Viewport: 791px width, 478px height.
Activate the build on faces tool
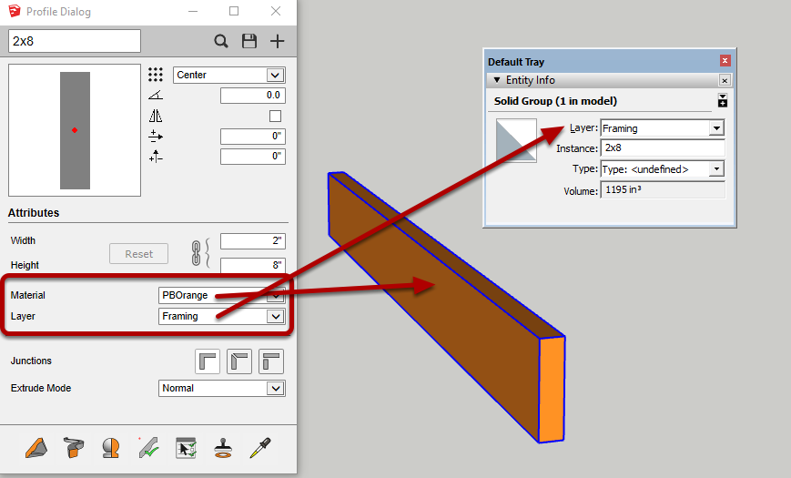coord(110,448)
